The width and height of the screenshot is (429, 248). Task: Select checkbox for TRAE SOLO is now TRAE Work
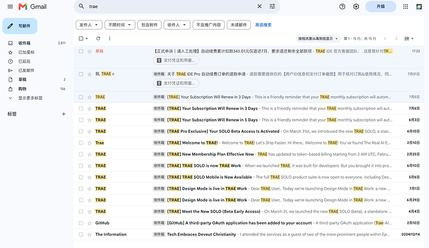coord(81,166)
